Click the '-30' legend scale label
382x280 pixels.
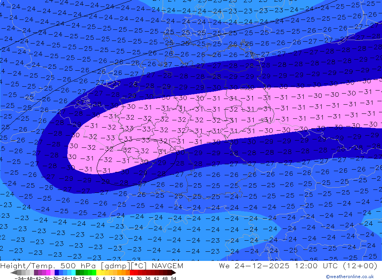(55, 278)
